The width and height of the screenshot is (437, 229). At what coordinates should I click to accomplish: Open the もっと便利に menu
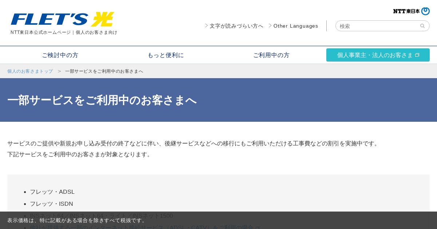[166, 55]
